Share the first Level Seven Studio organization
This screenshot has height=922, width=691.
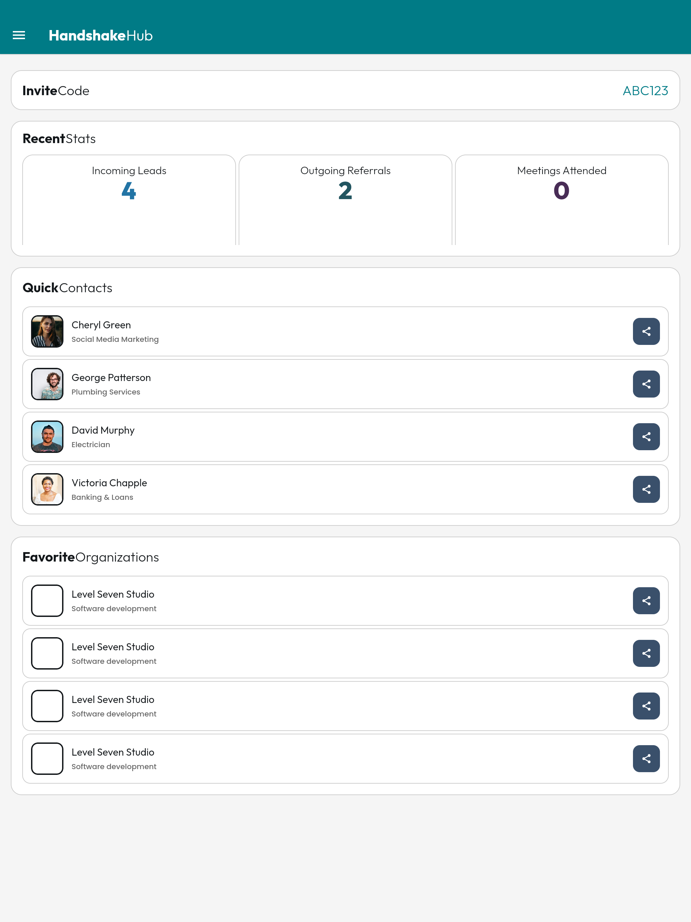[x=646, y=601]
